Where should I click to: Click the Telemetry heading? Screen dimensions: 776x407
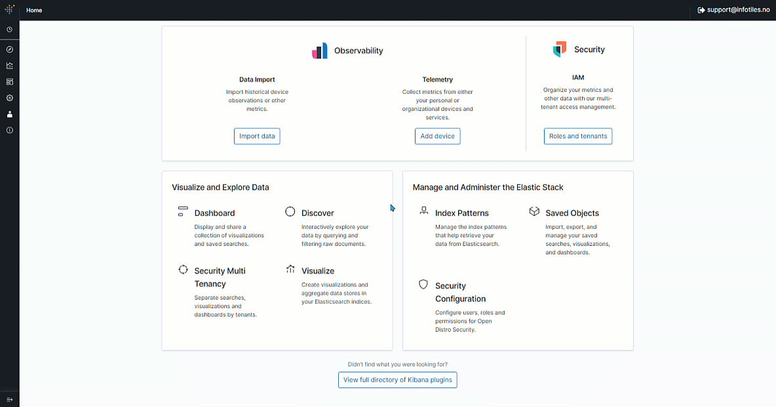pos(438,79)
